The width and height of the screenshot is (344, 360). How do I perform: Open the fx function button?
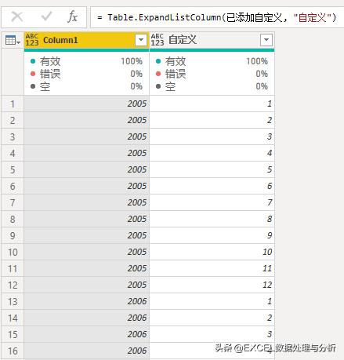72,17
